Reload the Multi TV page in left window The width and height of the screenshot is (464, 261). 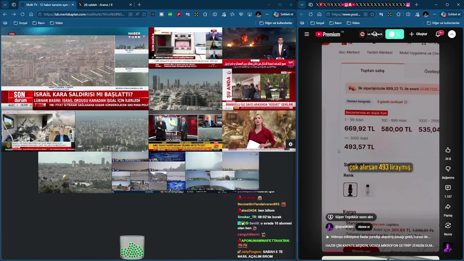click(22, 14)
